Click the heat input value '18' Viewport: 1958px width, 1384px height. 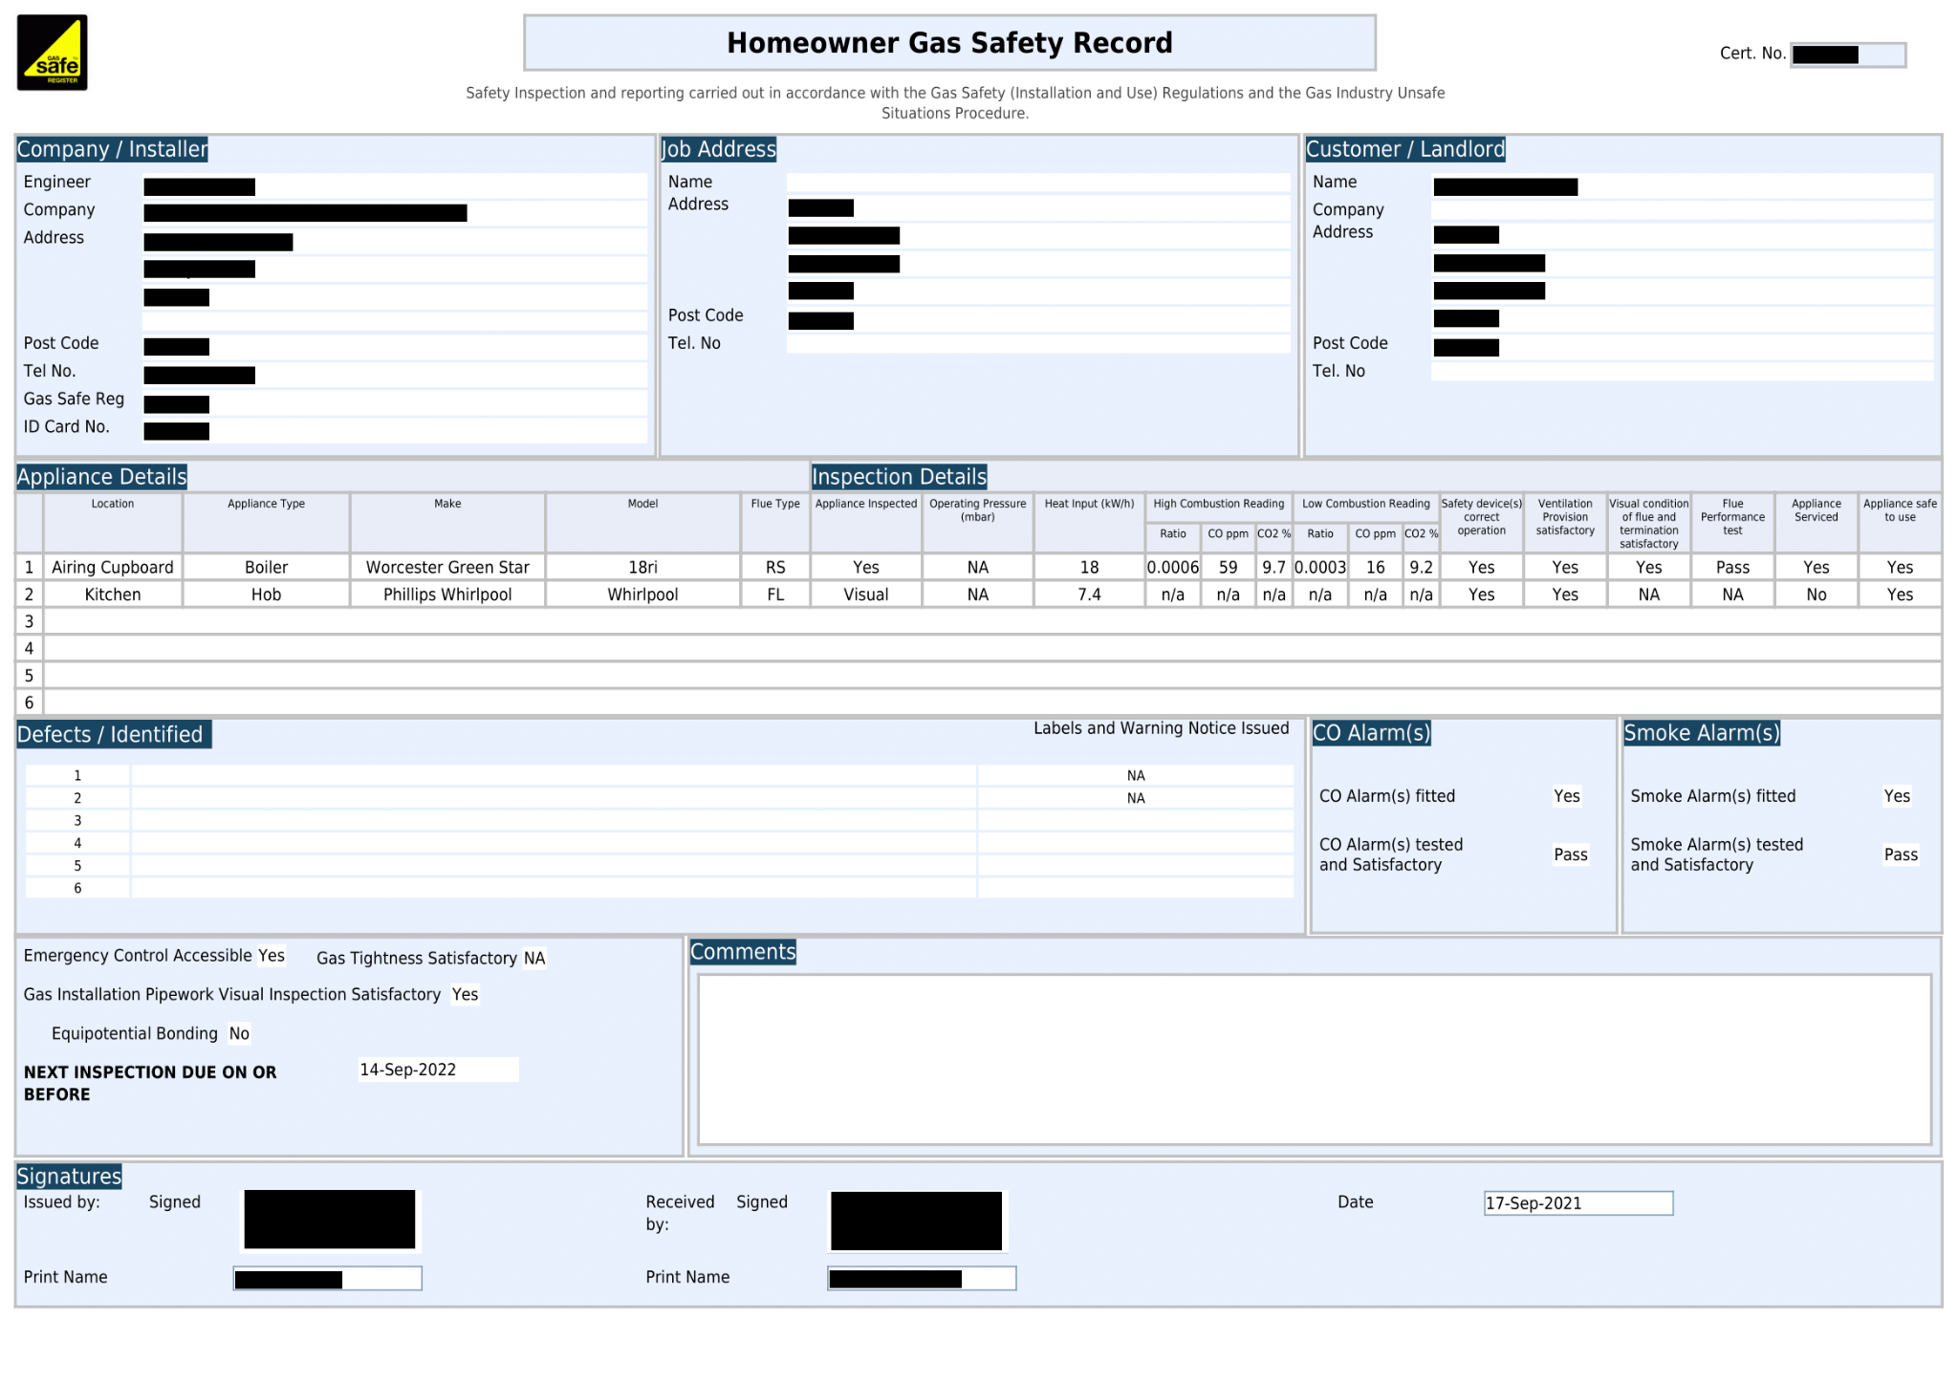coord(1089,567)
